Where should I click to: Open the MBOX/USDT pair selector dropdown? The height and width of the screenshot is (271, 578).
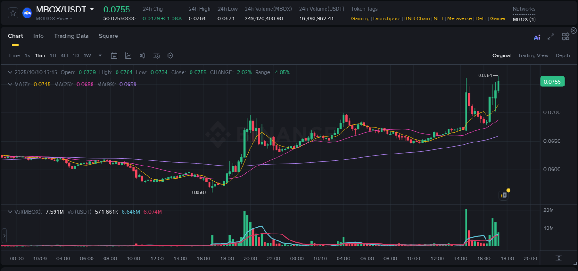(92, 9)
